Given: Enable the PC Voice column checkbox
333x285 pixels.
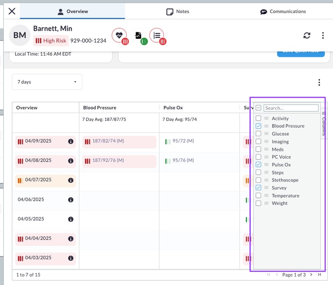Looking at the screenshot, I should coord(258,157).
